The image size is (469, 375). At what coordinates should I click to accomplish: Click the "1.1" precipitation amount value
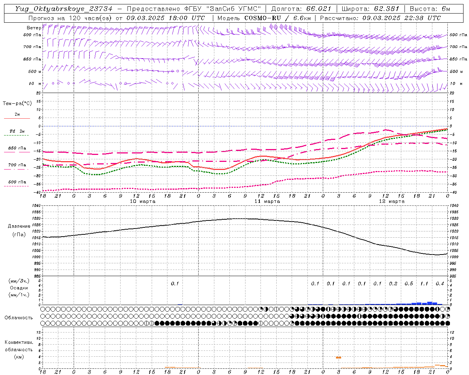click(424, 283)
